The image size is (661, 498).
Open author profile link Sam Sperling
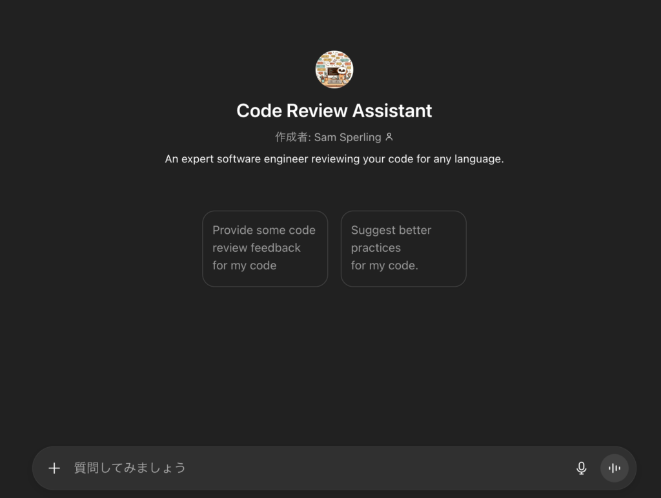click(x=347, y=137)
